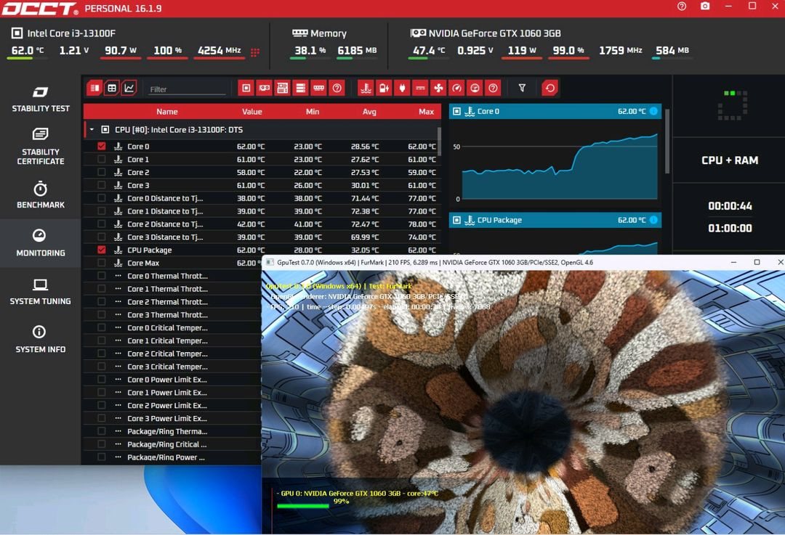Switch to graph-only view layout
Screen dimensions: 785x535
(x=129, y=89)
